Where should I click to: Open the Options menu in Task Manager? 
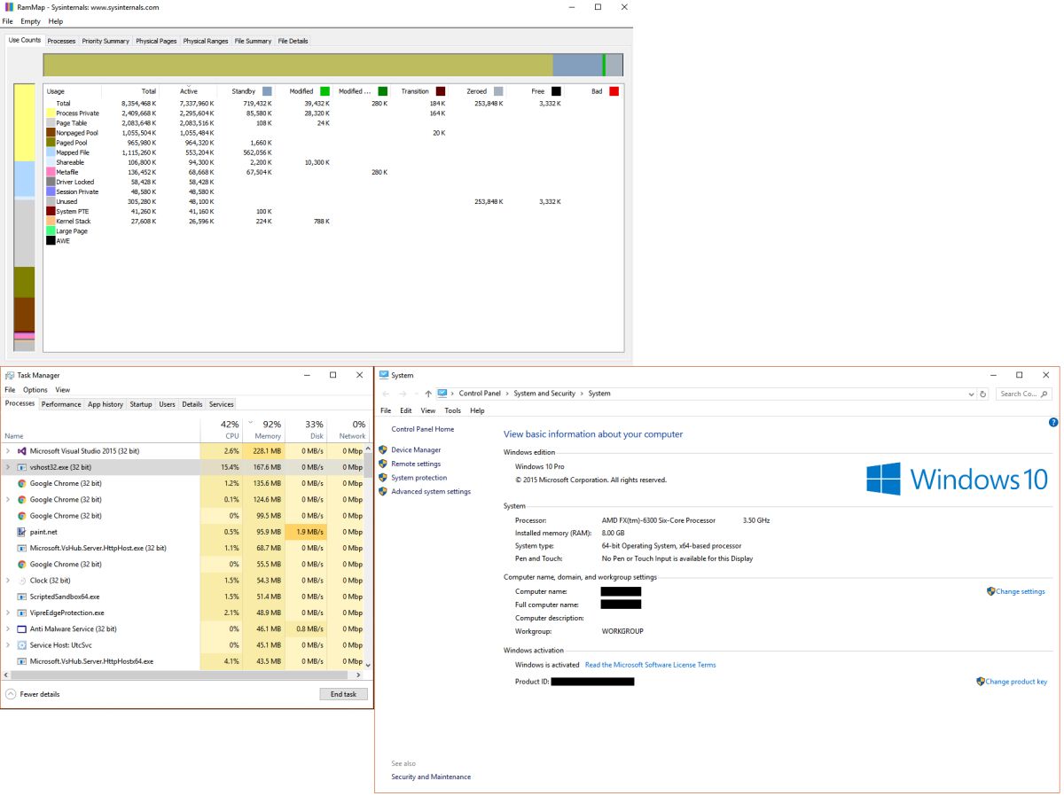pyautogui.click(x=35, y=390)
